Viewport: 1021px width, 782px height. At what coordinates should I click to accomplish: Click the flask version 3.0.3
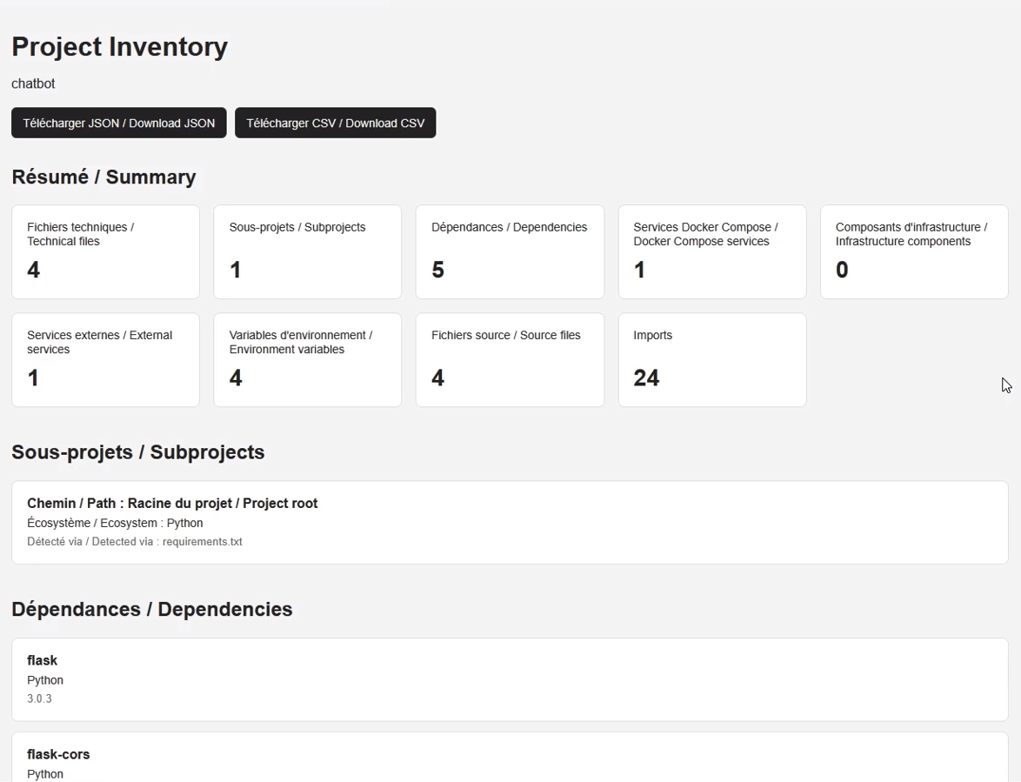tap(39, 698)
